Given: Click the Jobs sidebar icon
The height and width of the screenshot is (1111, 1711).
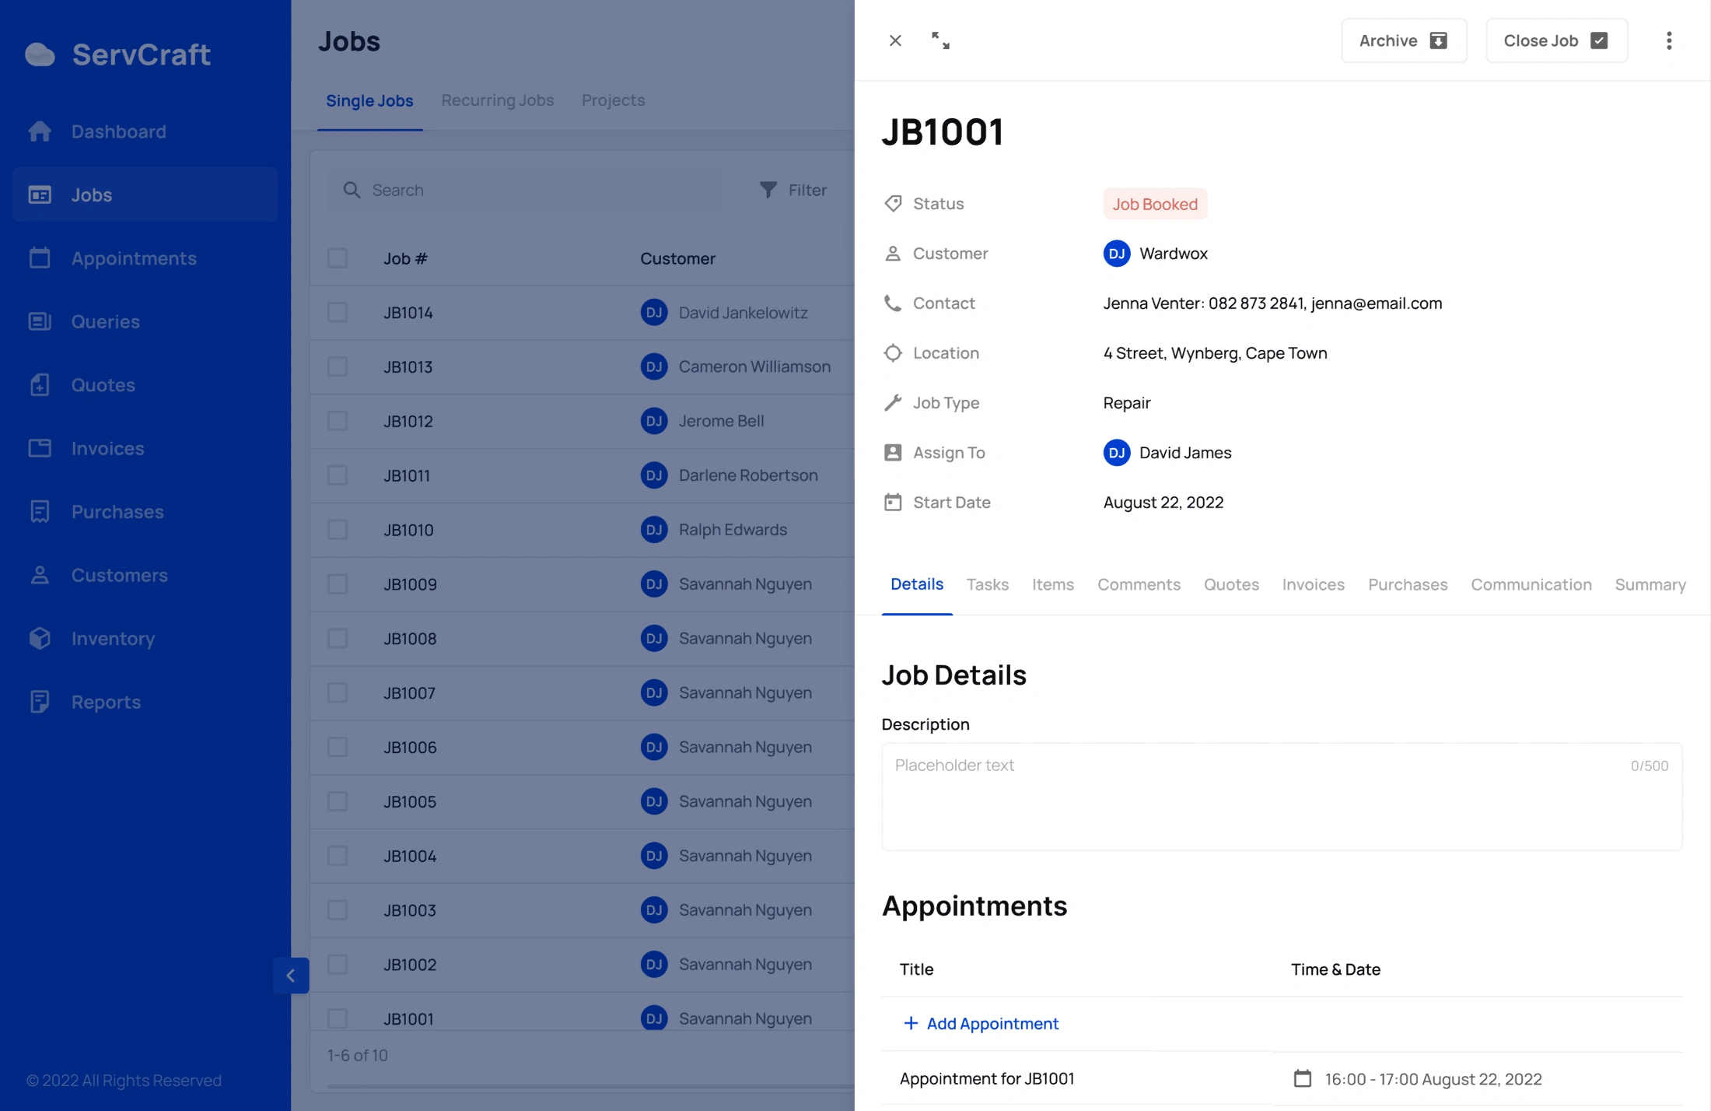Looking at the screenshot, I should click(39, 193).
